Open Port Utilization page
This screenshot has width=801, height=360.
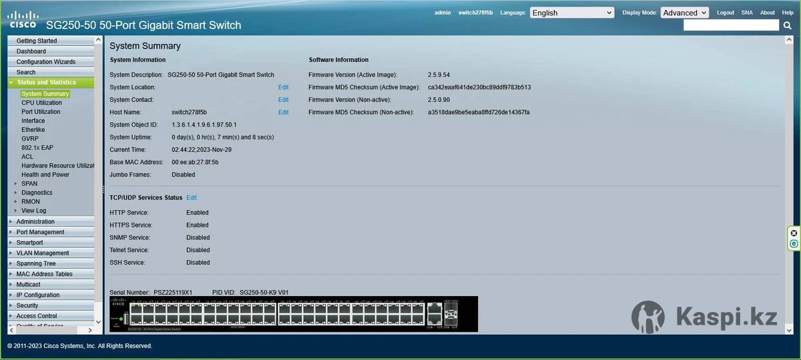(41, 112)
